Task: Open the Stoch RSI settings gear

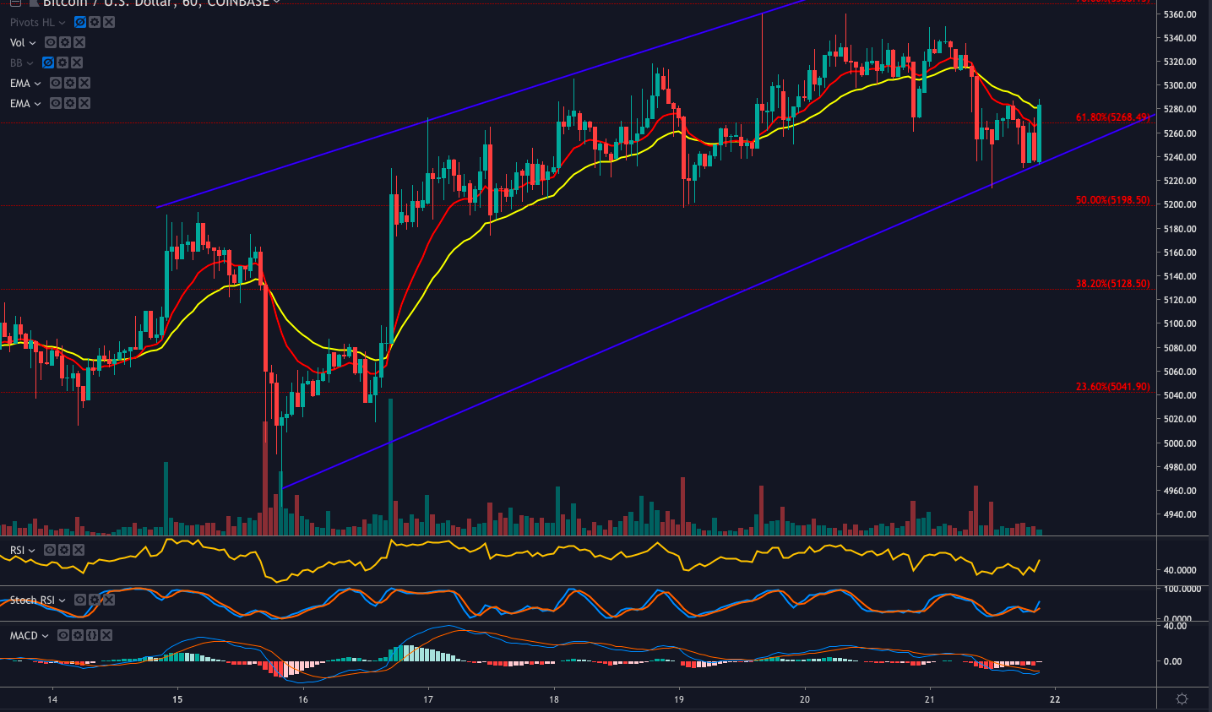Action: (x=93, y=600)
